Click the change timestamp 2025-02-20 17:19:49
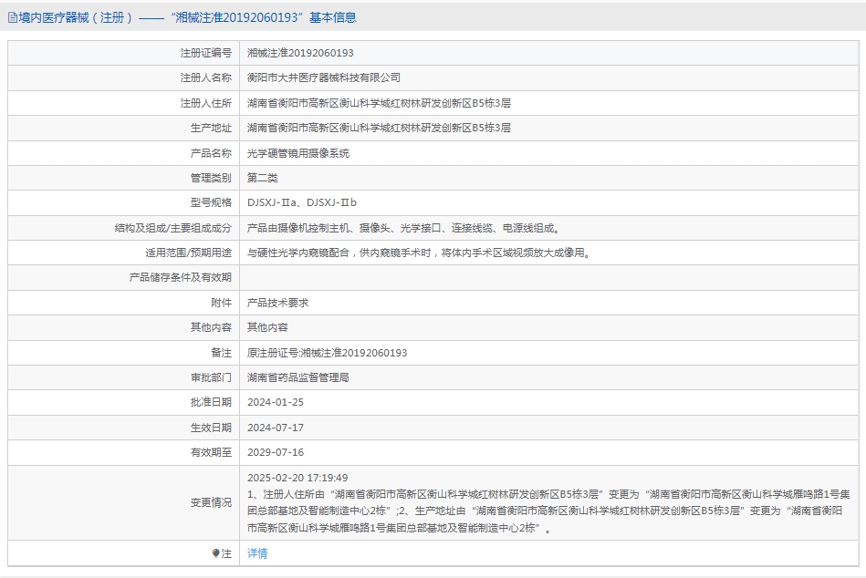This screenshot has height=578, width=866. 297,478
